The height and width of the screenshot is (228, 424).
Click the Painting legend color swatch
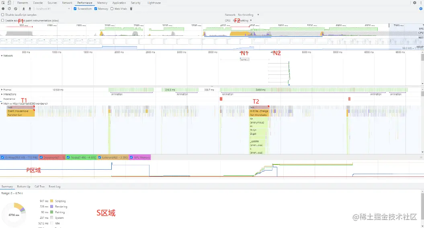click(52, 212)
